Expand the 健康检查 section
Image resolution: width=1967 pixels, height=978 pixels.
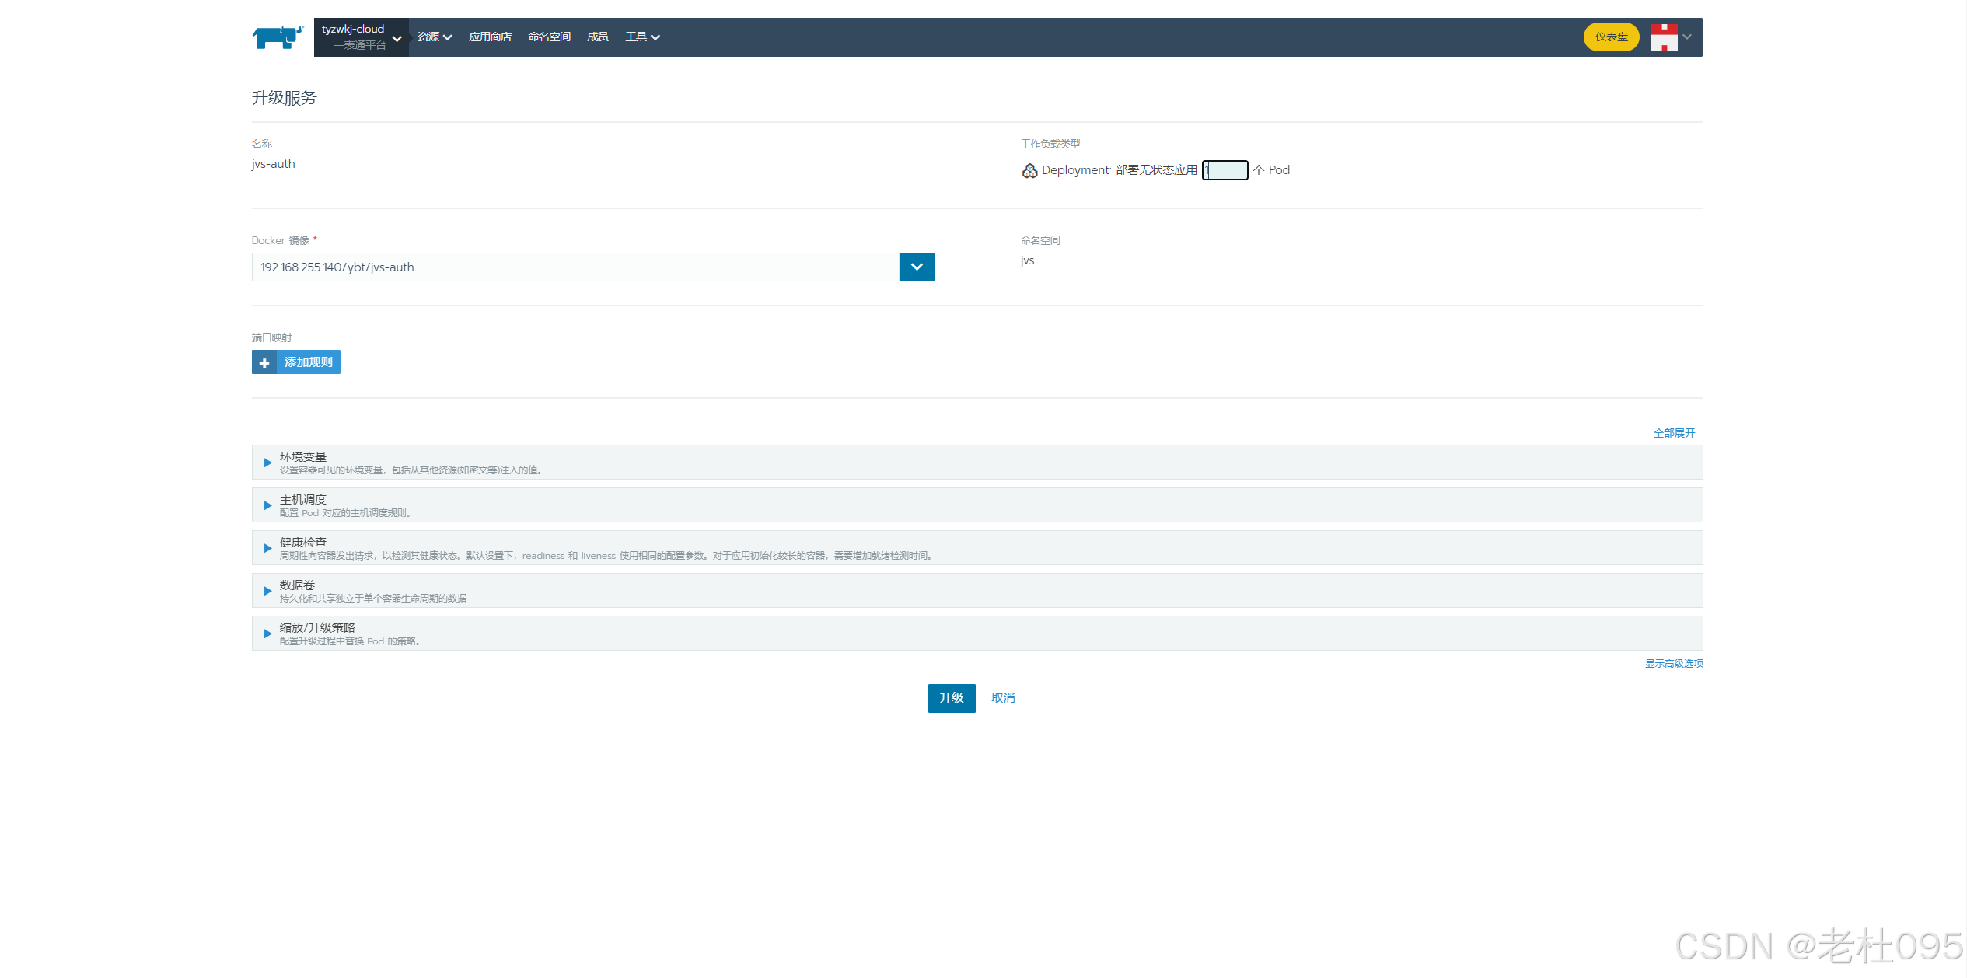(268, 548)
